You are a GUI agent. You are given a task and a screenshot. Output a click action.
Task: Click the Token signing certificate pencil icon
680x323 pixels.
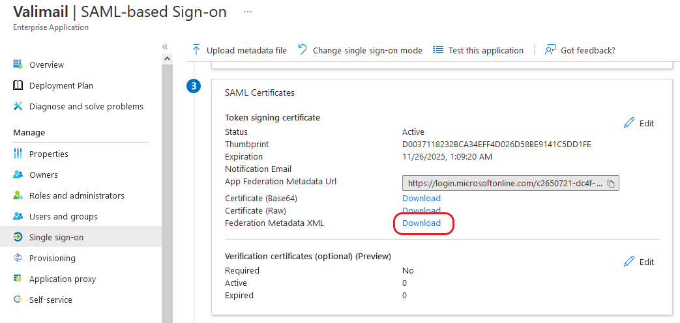click(x=629, y=123)
